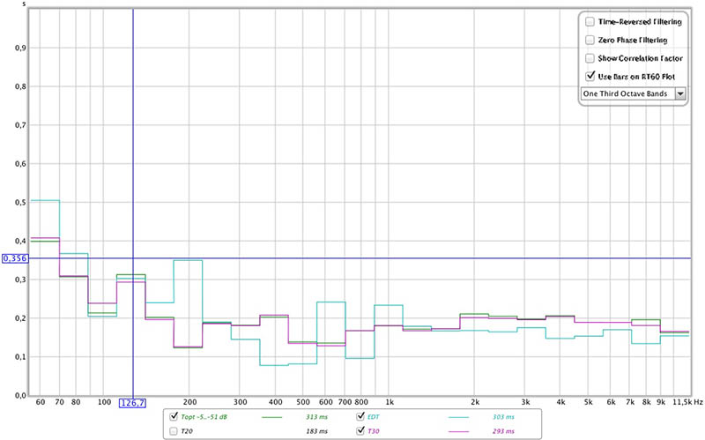Toggle the T30 trace checkbox off

[360, 430]
